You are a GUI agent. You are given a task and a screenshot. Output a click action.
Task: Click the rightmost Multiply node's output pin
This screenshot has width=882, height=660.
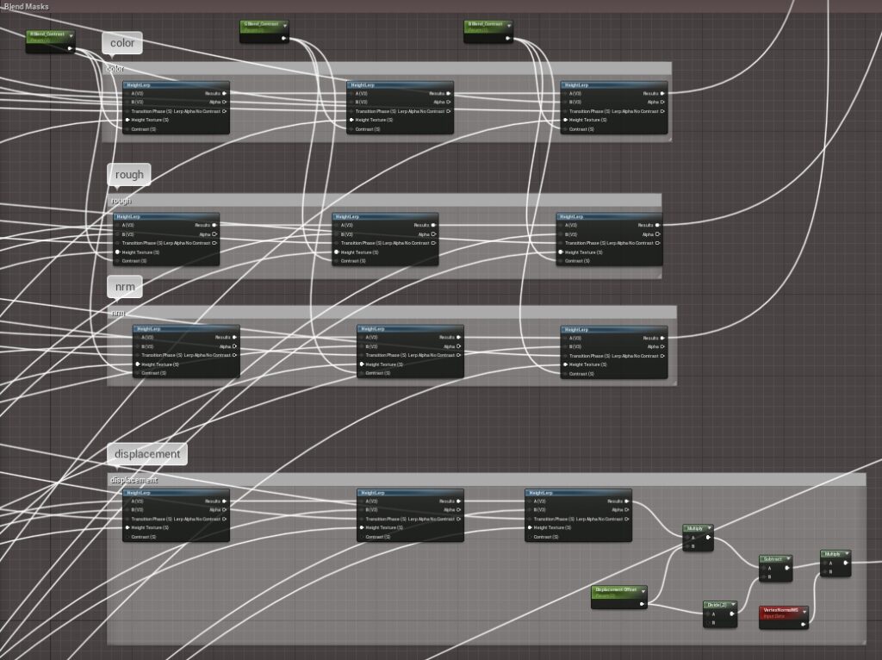846,563
